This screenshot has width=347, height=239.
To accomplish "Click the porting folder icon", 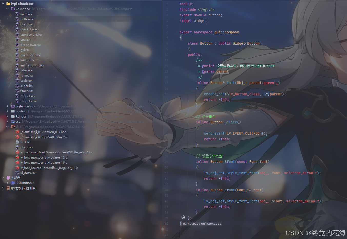I will 13,111.
